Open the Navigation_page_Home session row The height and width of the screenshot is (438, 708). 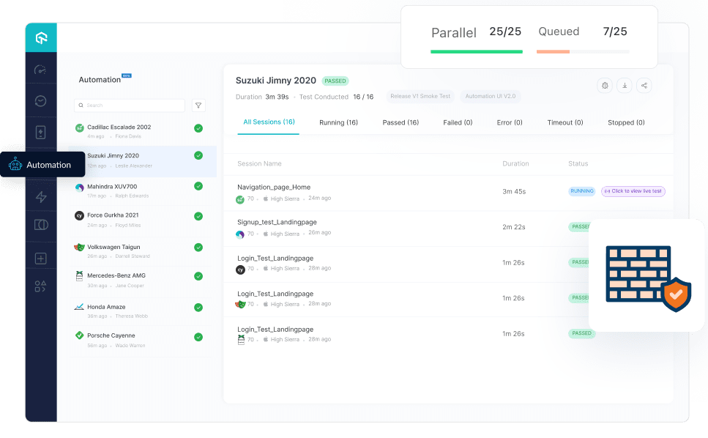click(x=448, y=193)
